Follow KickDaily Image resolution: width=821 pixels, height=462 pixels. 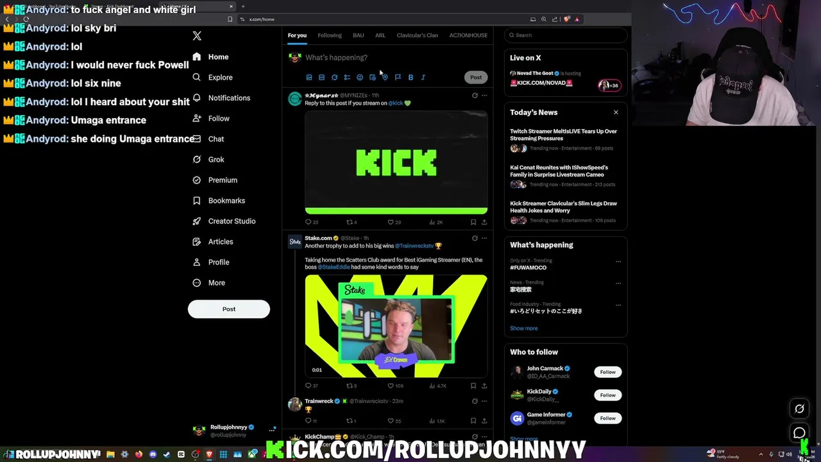[607, 395]
